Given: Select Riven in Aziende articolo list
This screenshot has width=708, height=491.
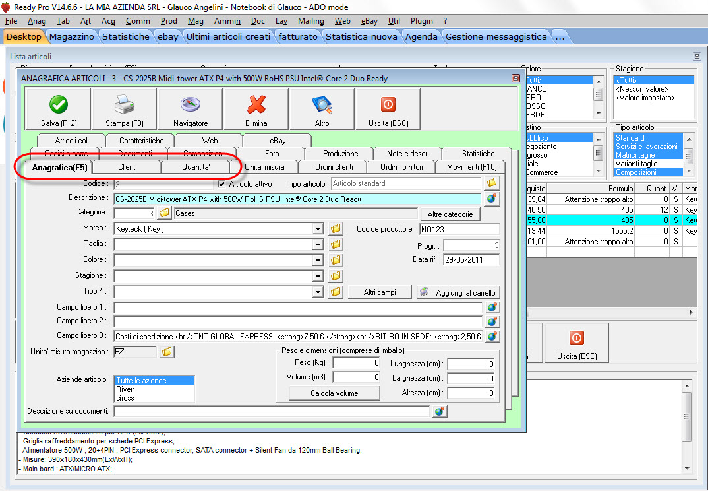Looking at the screenshot, I should 125,389.
